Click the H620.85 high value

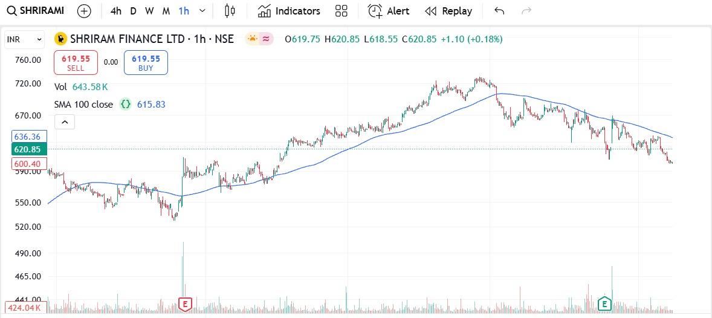click(x=342, y=39)
